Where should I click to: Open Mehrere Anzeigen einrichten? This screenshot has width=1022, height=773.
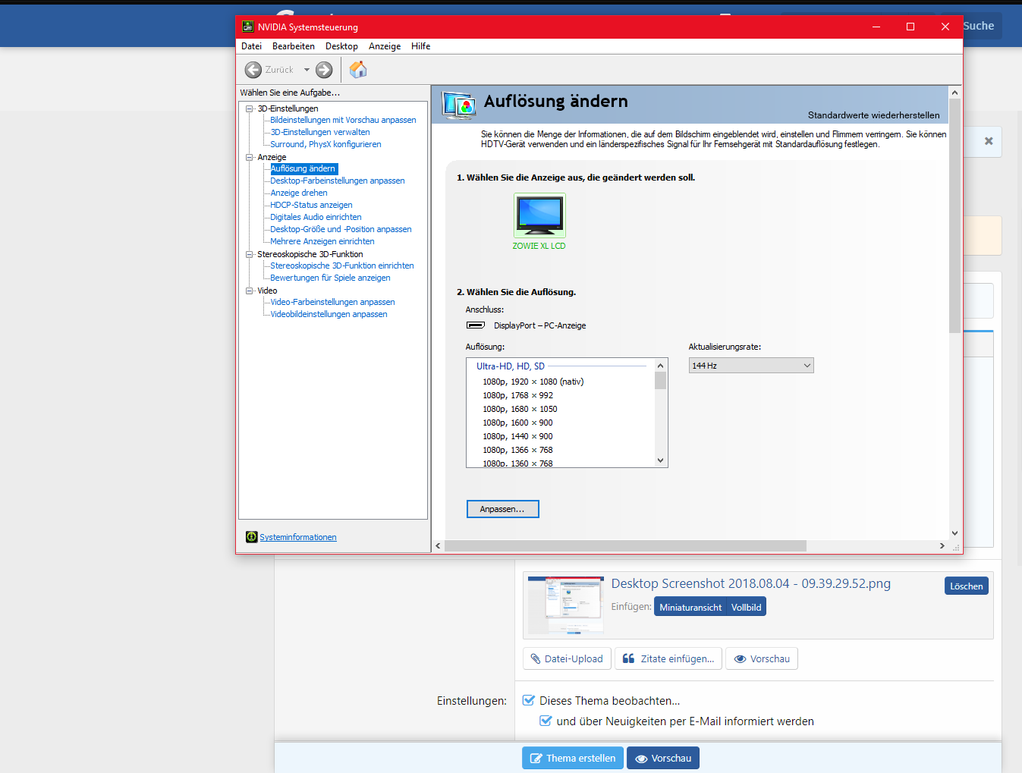click(x=322, y=241)
